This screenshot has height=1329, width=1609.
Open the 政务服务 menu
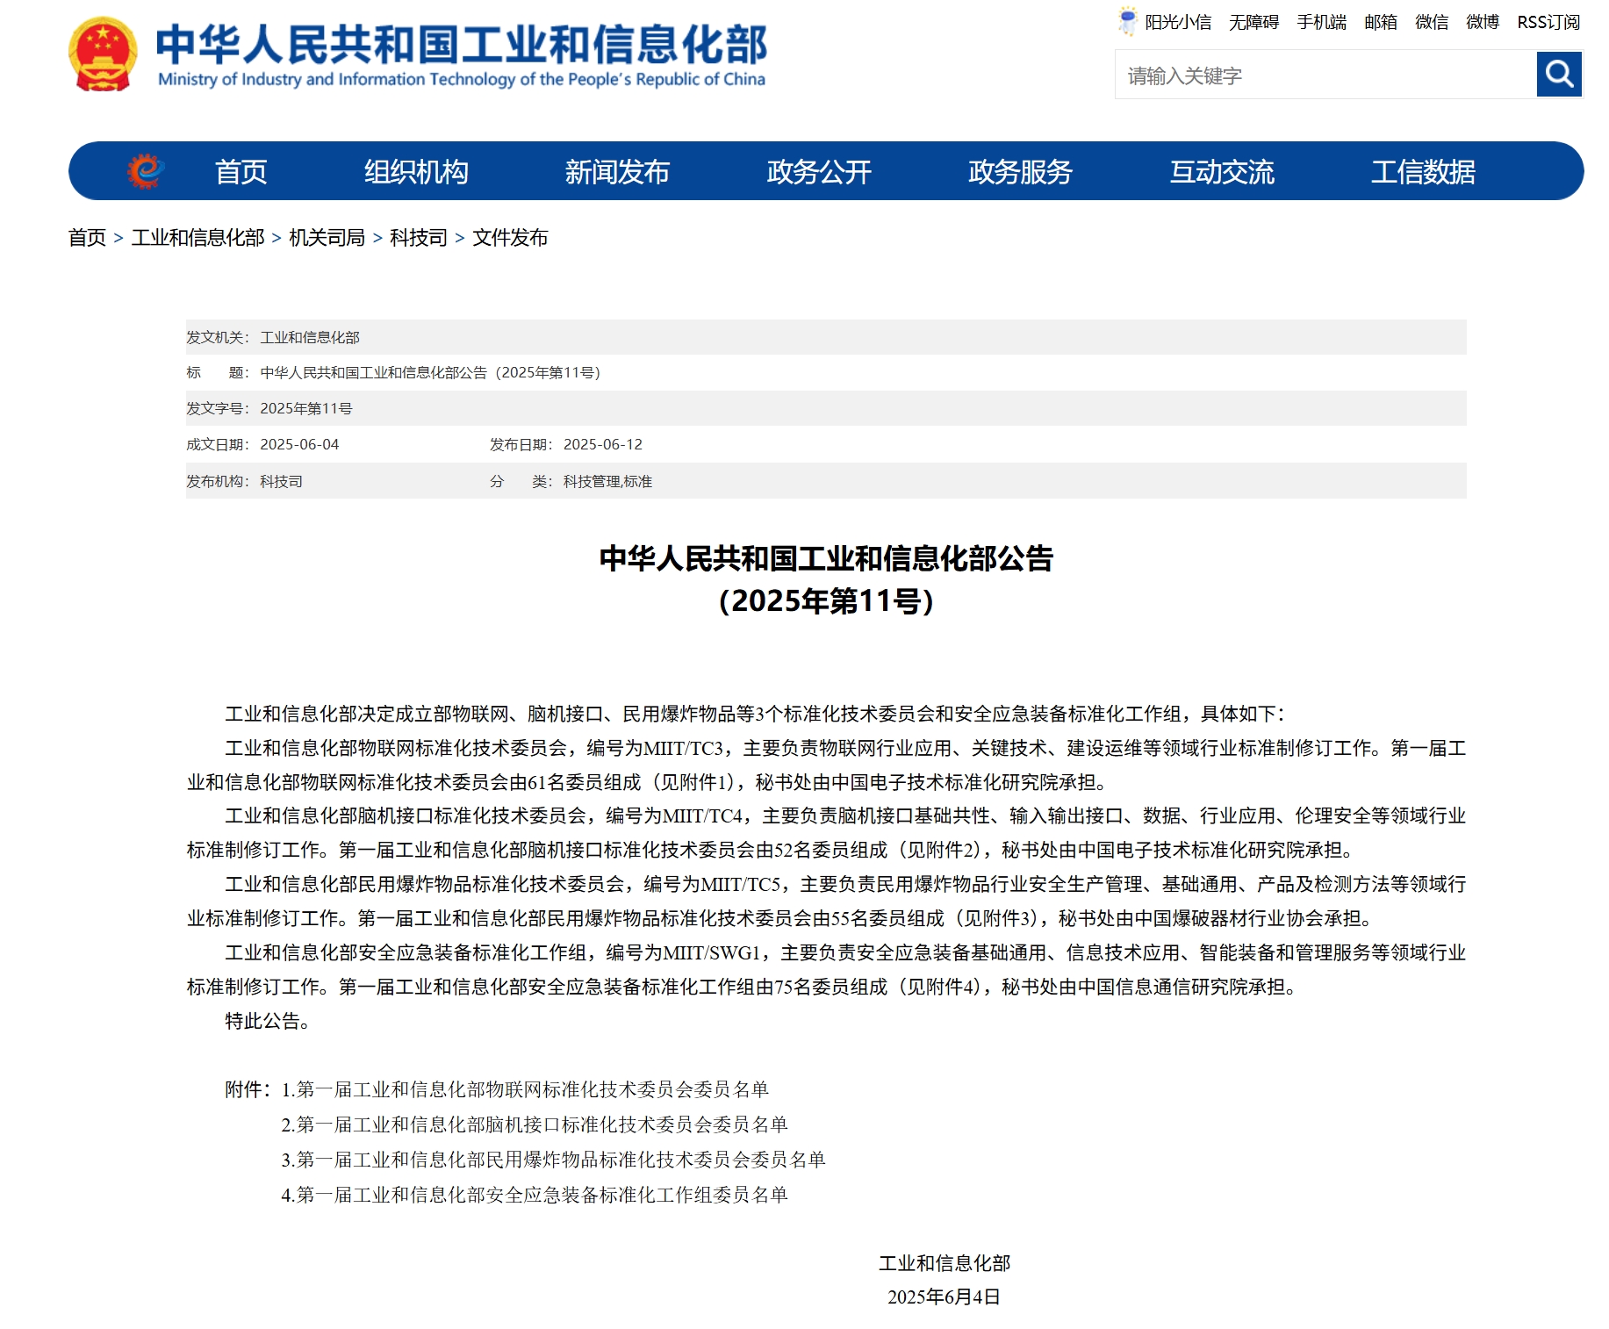pyautogui.click(x=1020, y=172)
